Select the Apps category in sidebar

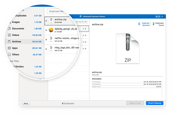24,48
